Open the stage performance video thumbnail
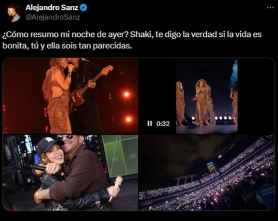 [x=206, y=96]
